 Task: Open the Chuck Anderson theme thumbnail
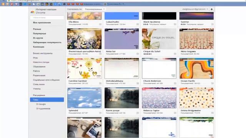click(x=159, y=68)
